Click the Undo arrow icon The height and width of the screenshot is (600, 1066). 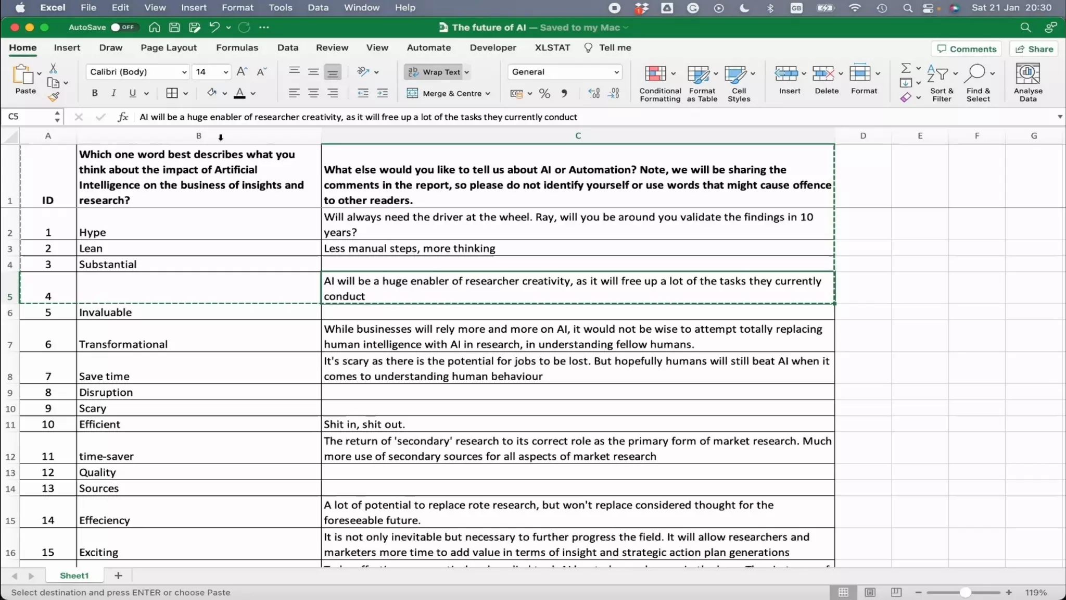[214, 28]
